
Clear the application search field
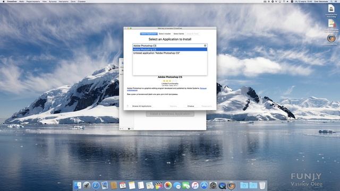click(x=205, y=46)
